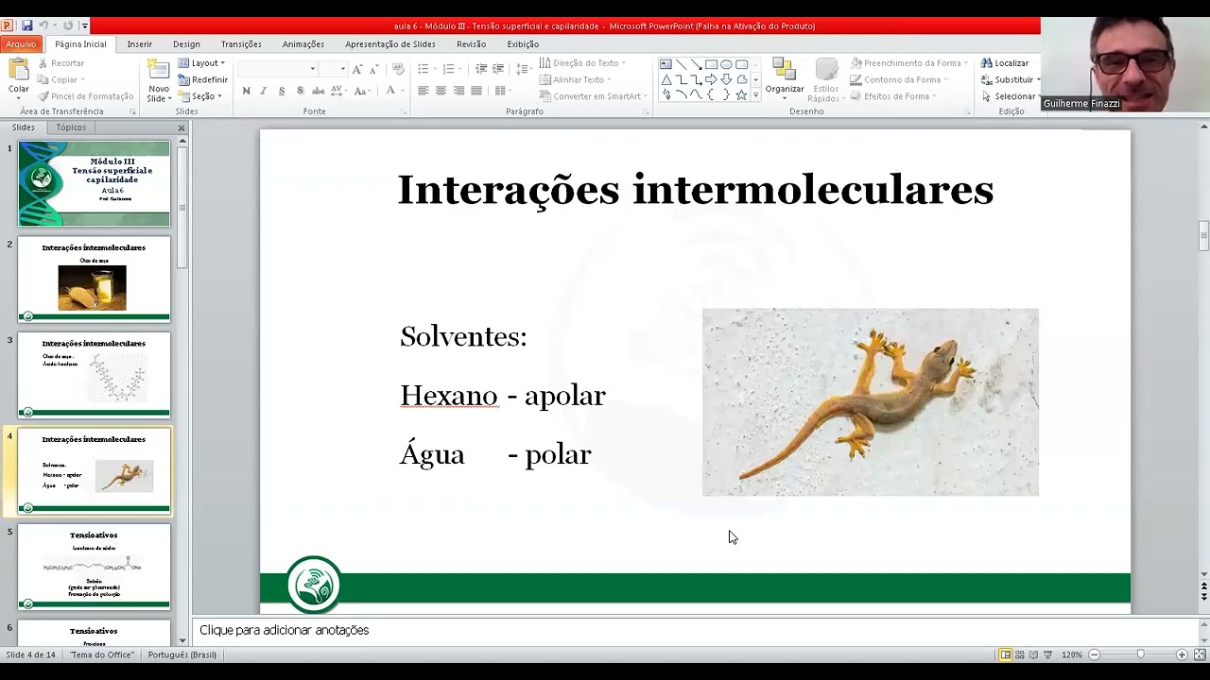This screenshot has height=680, width=1210.
Task: Click Converter em SmartArt button
Action: click(593, 96)
